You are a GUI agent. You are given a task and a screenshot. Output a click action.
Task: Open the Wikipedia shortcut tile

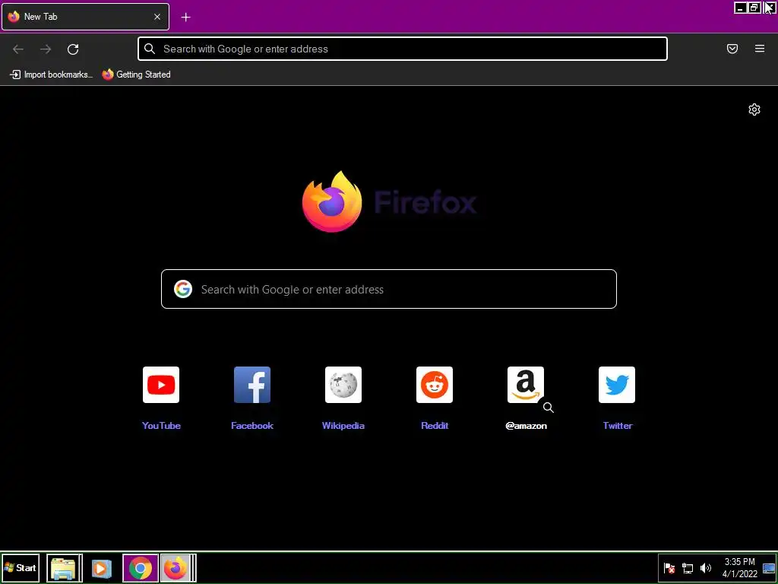pos(343,385)
